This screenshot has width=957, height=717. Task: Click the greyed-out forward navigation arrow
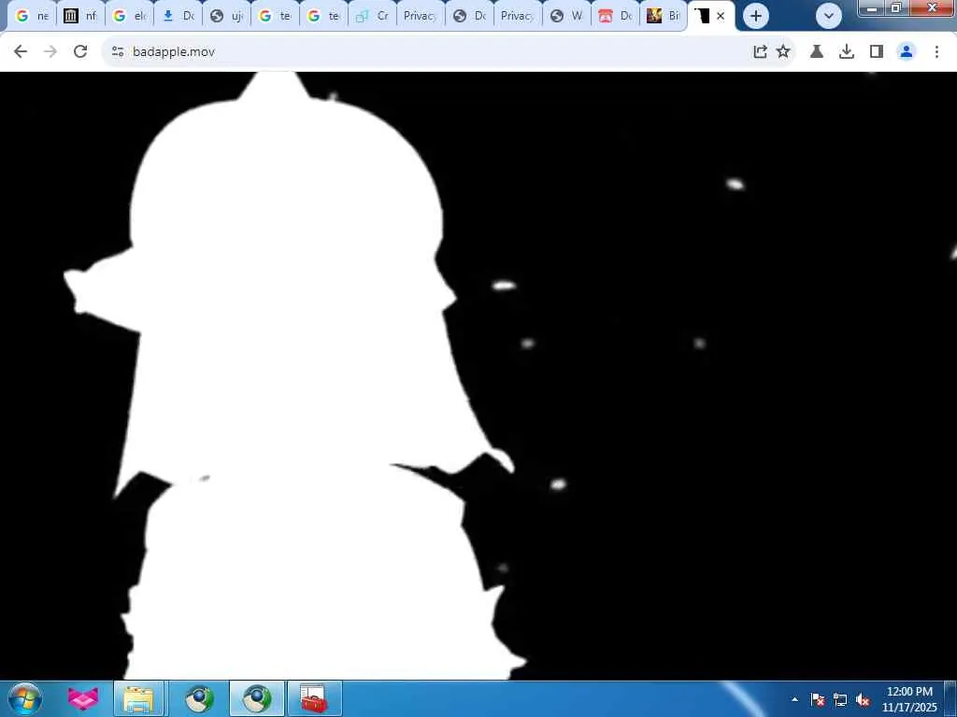(50, 52)
